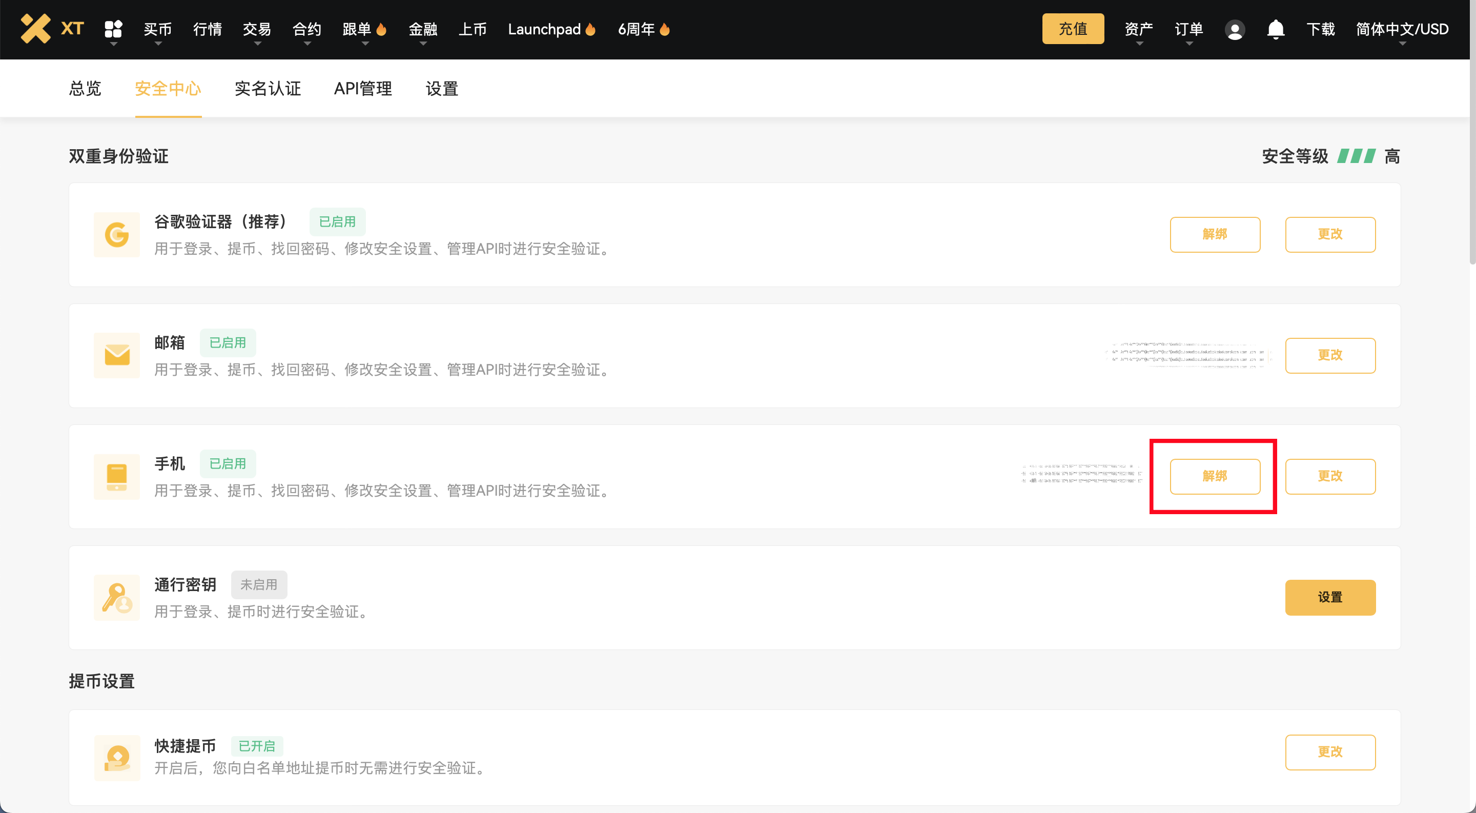This screenshot has width=1476, height=813.
Task: Click the user profile avatar icon
Action: (1234, 30)
